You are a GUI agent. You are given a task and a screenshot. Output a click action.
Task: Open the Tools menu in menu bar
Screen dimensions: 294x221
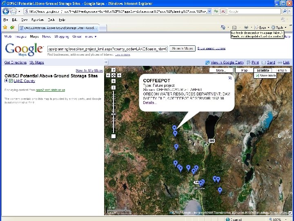[51, 20]
